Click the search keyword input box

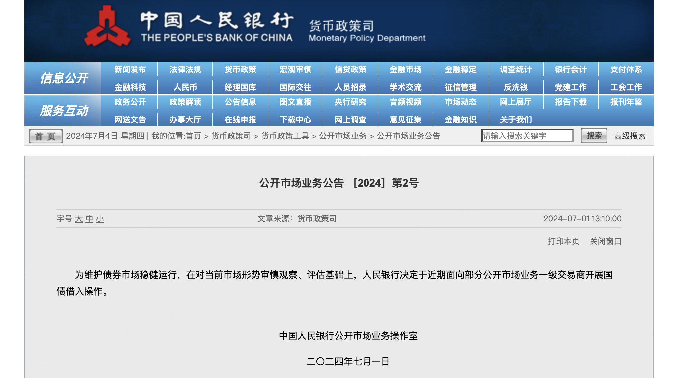pyautogui.click(x=527, y=135)
